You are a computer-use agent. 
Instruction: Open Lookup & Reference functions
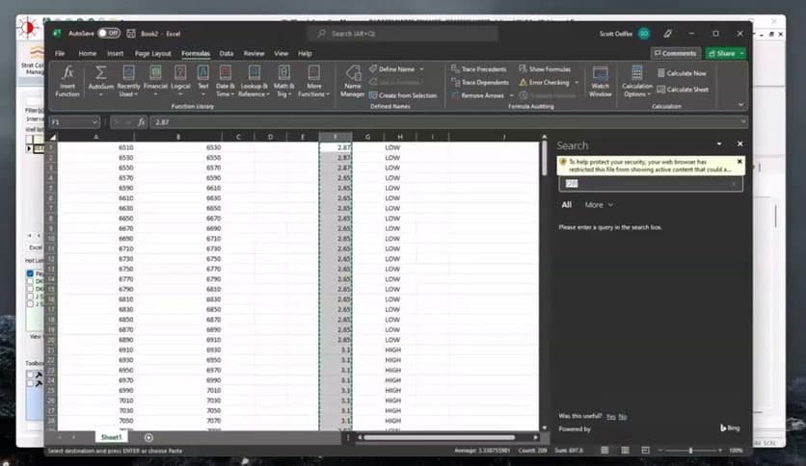pyautogui.click(x=254, y=81)
